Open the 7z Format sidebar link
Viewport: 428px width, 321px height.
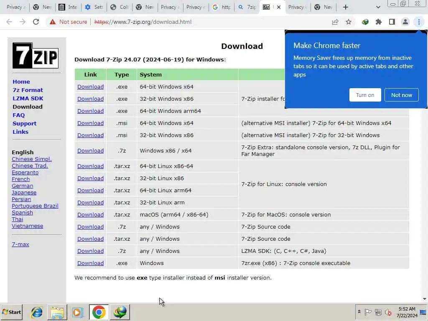tap(28, 90)
